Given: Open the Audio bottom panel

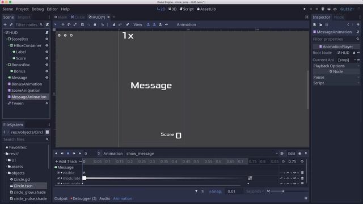Looking at the screenshot, I should (104, 198).
